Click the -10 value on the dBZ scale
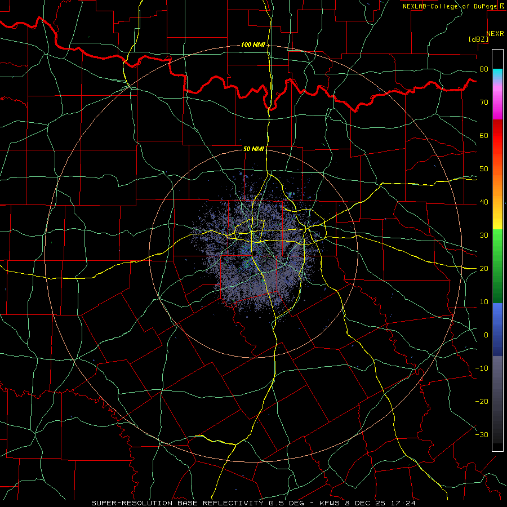Viewport: 507px width, 507px height. pyautogui.click(x=482, y=368)
